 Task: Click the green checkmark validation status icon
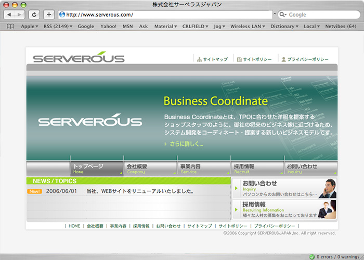click(x=312, y=257)
